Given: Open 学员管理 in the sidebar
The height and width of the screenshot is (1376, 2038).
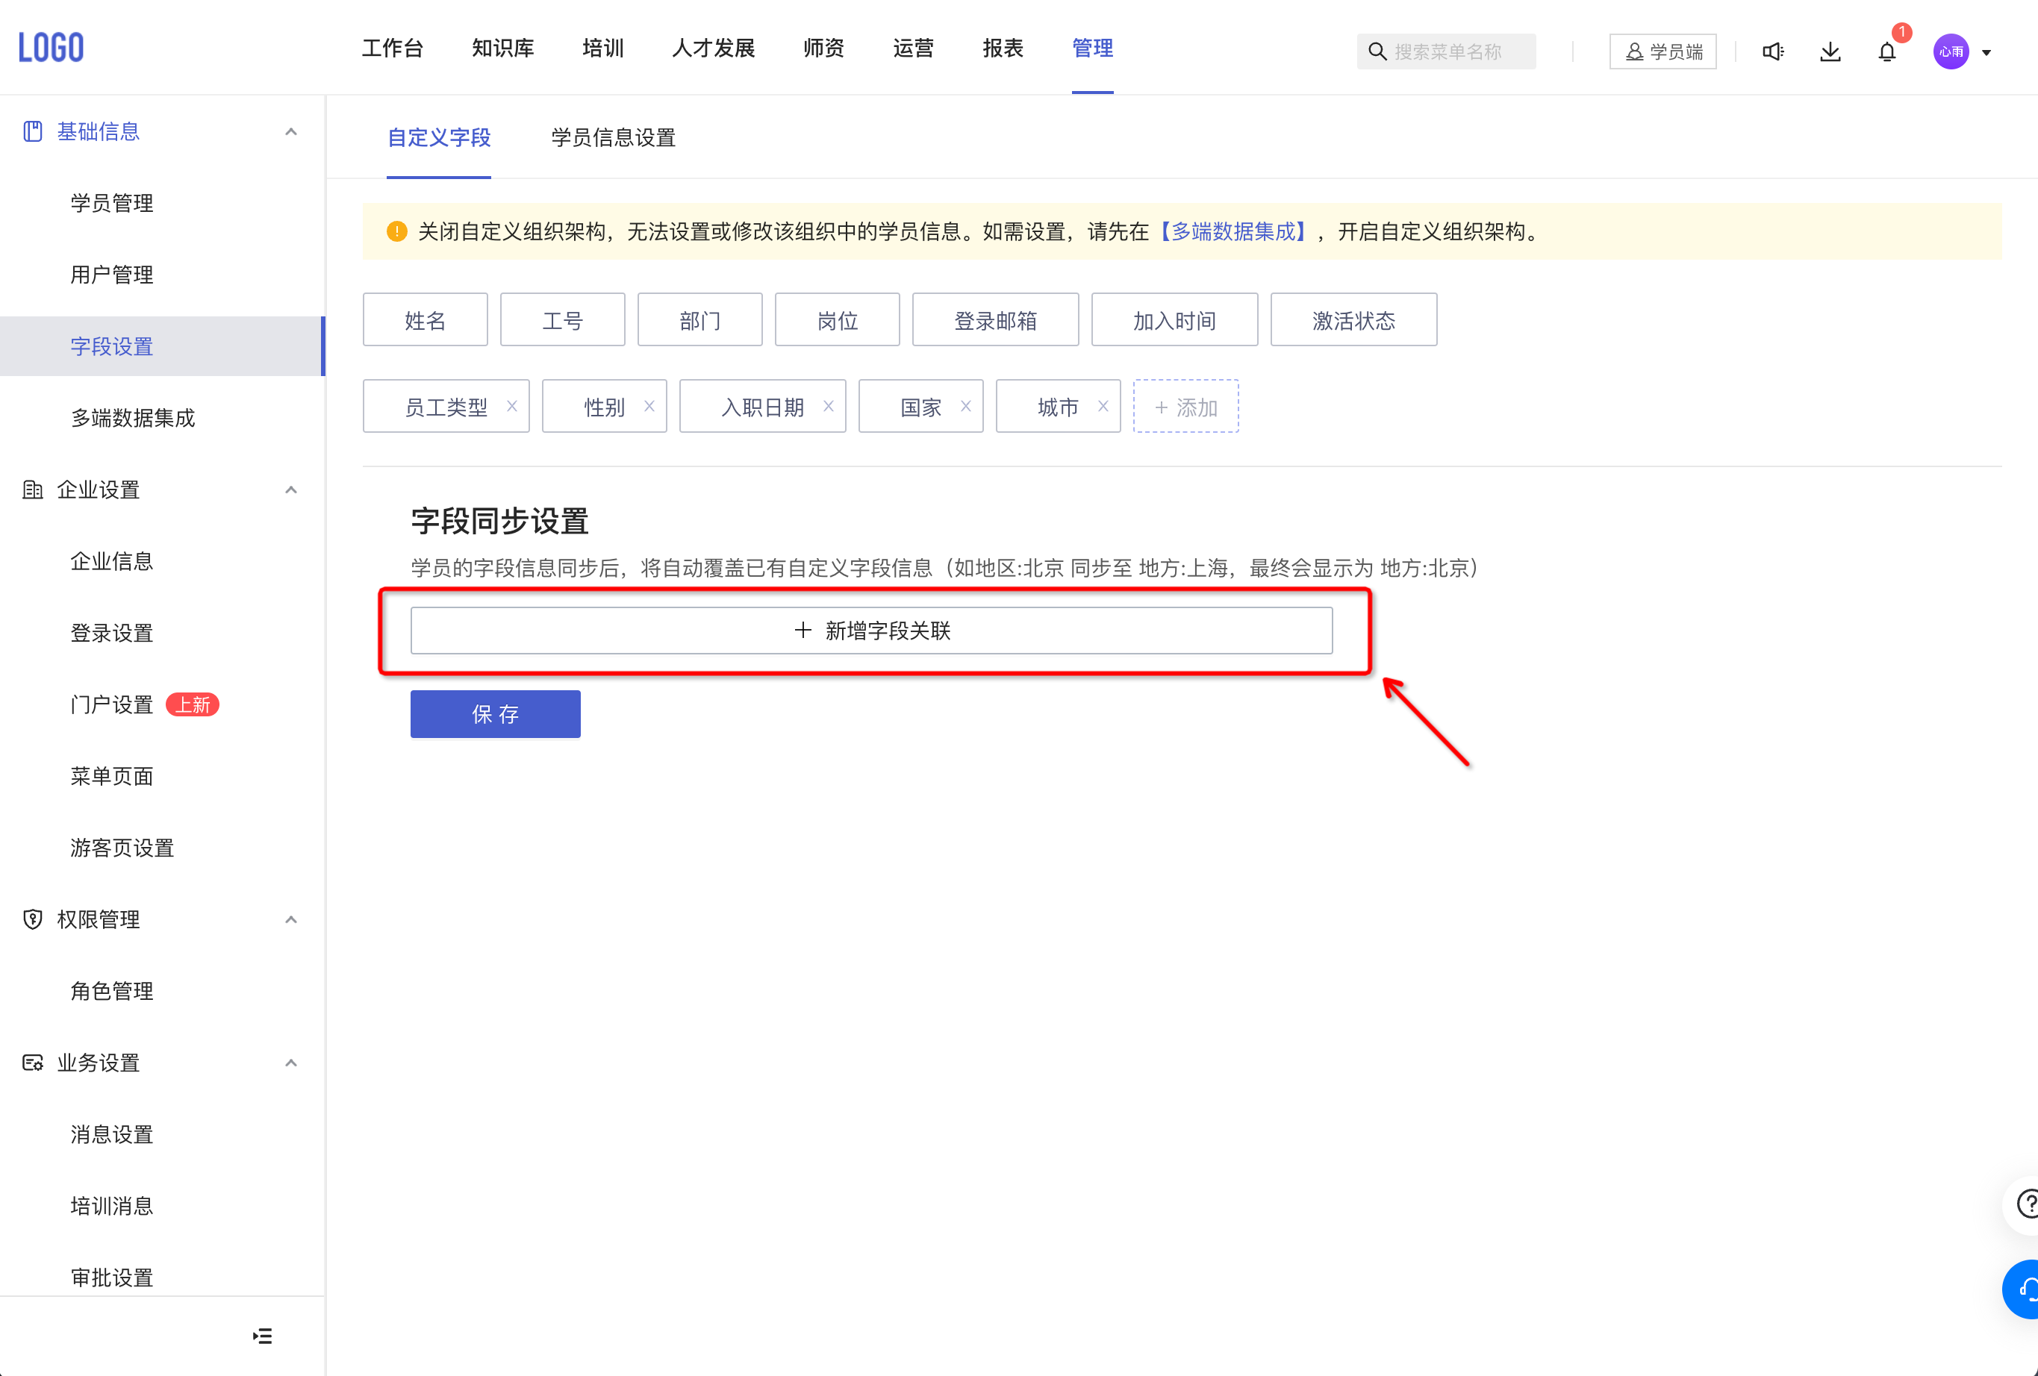Looking at the screenshot, I should tap(111, 203).
